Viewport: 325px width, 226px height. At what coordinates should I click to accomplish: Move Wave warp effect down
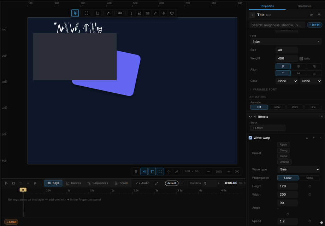click(x=314, y=138)
